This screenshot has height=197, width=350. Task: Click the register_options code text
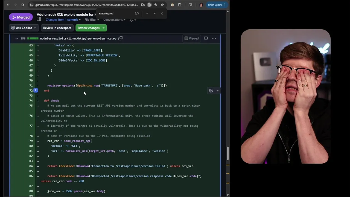pyautogui.click(x=60, y=86)
